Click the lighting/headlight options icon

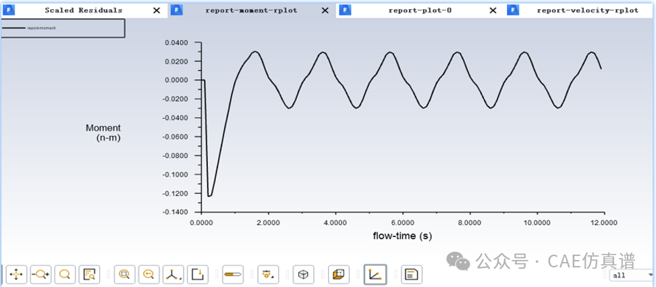[269, 274]
